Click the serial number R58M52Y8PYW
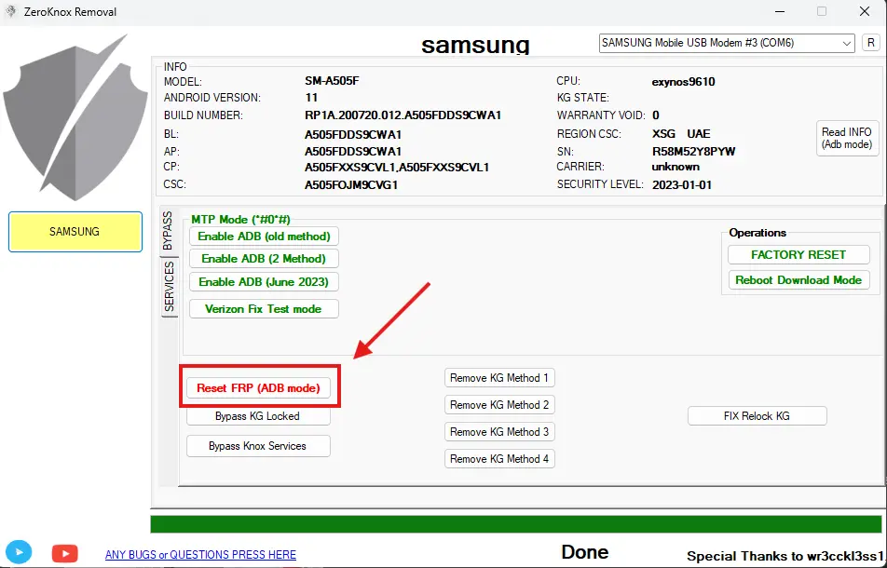887x568 pixels. (x=693, y=152)
